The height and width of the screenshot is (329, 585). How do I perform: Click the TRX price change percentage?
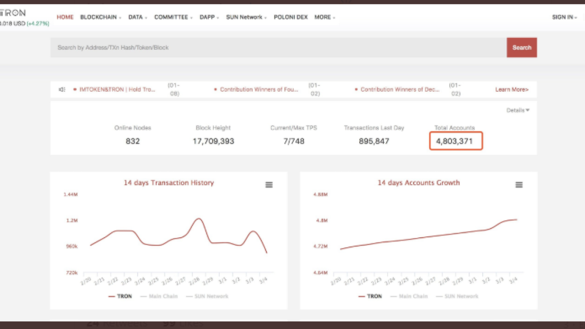click(x=38, y=23)
